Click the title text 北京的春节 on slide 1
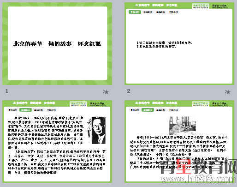 28,44
